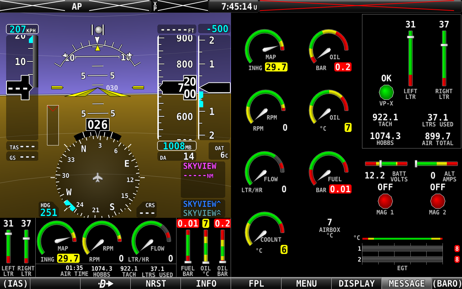Click the green VP-X status indicator
This screenshot has height=289, width=462.
(x=386, y=92)
